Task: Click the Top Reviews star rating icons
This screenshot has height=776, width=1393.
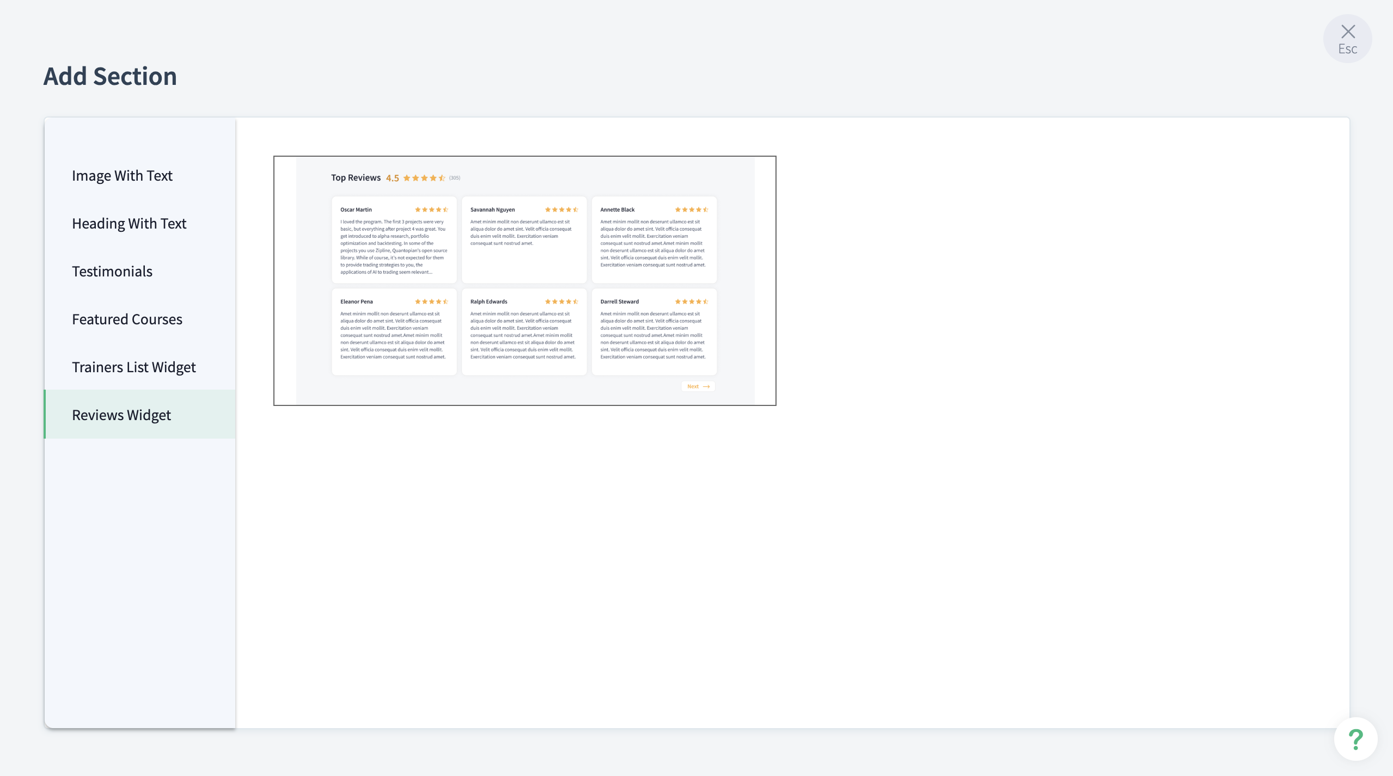Action: tap(424, 178)
